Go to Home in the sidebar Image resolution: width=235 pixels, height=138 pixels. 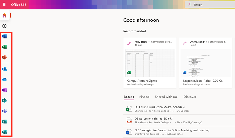point(4,15)
